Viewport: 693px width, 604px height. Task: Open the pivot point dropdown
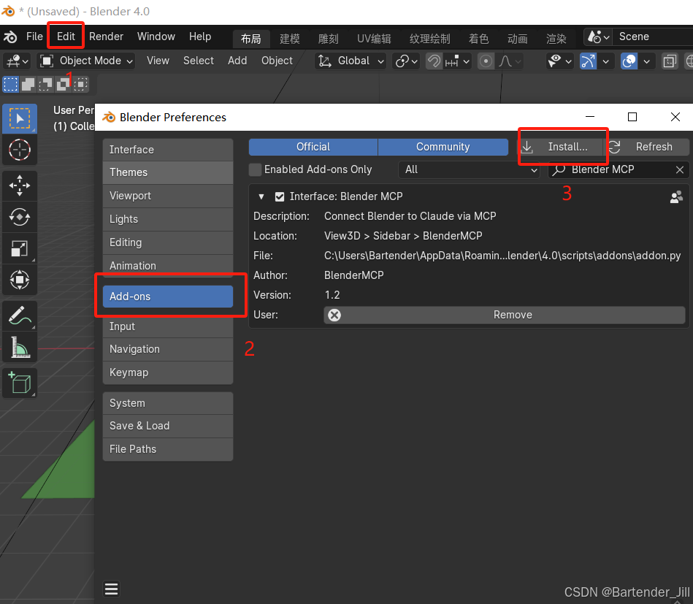tap(407, 61)
